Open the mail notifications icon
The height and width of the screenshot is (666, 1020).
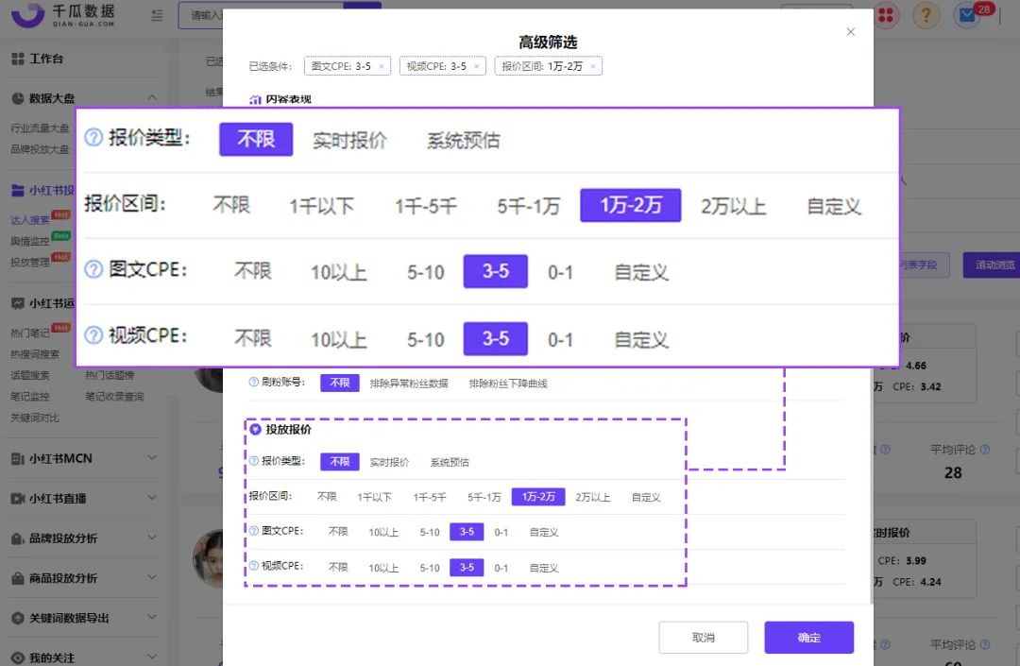pos(967,16)
